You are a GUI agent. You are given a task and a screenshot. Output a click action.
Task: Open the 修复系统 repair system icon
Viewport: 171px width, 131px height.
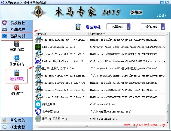[x=17, y=58]
